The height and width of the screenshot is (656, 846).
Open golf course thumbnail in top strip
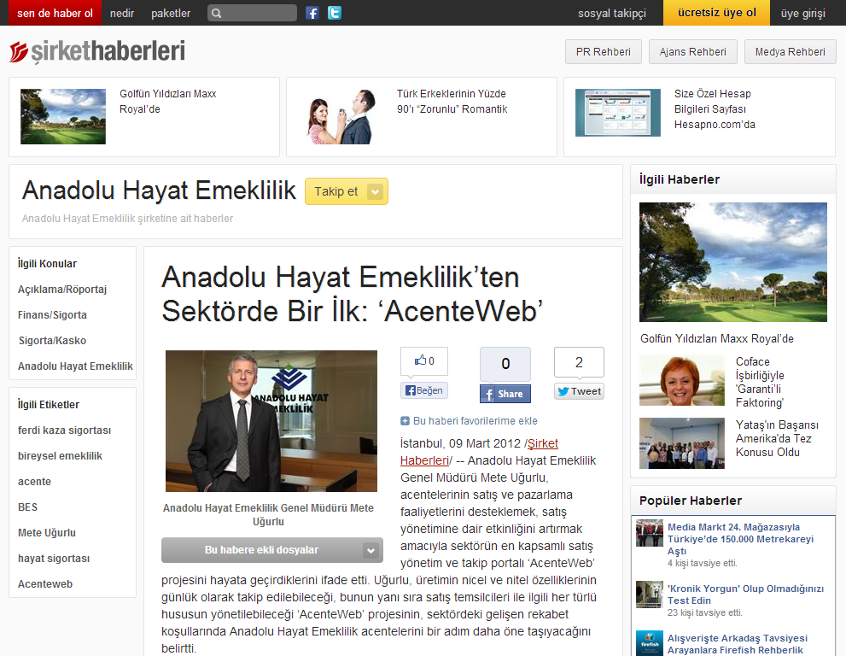pos(63,117)
